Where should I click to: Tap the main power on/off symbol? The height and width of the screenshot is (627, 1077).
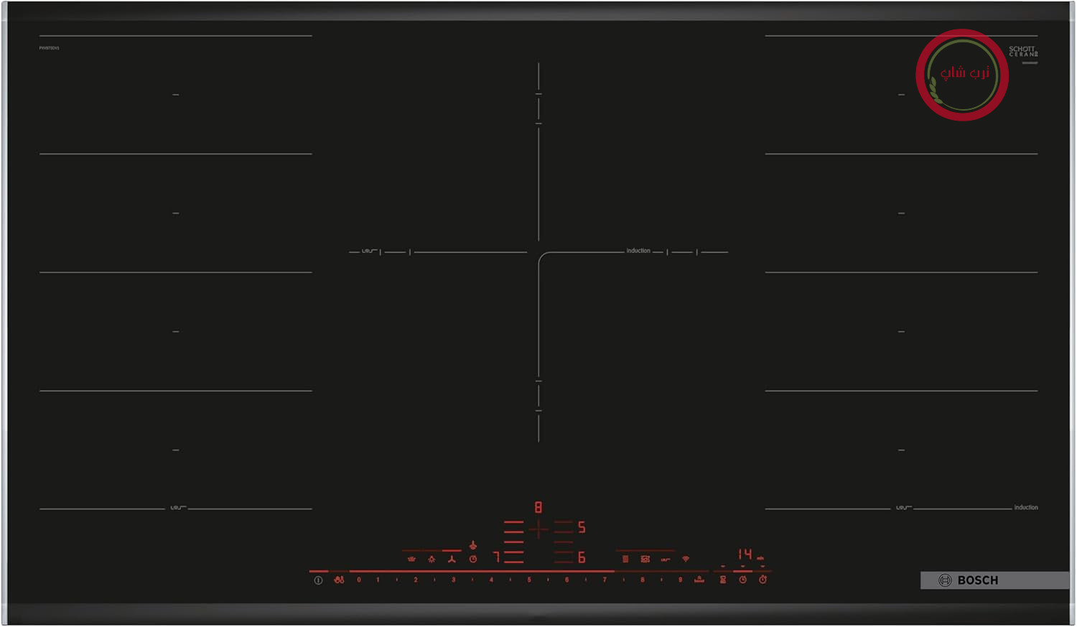318,580
